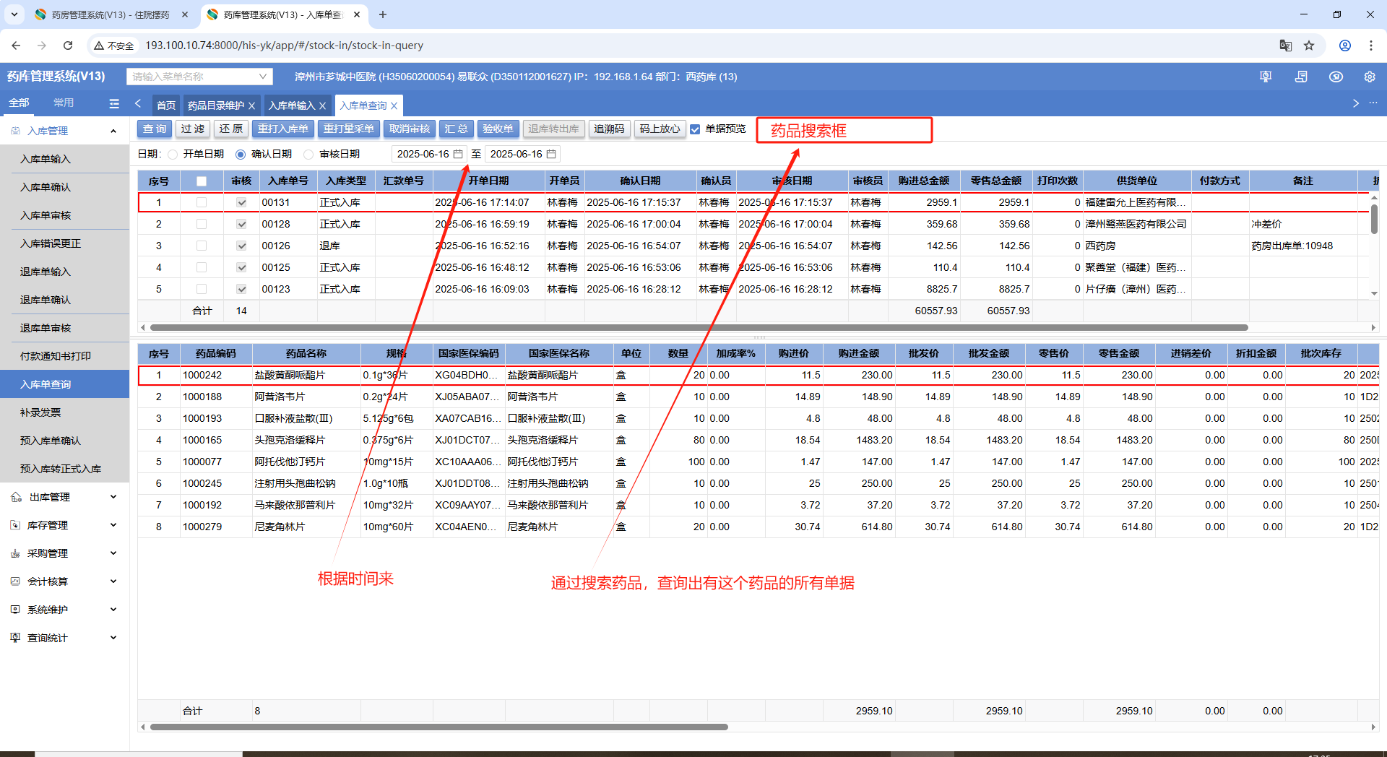Close the 入库单输入 tab

pos(322,105)
